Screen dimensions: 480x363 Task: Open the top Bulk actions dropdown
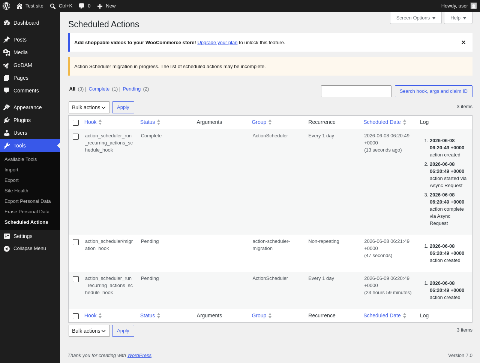point(89,107)
